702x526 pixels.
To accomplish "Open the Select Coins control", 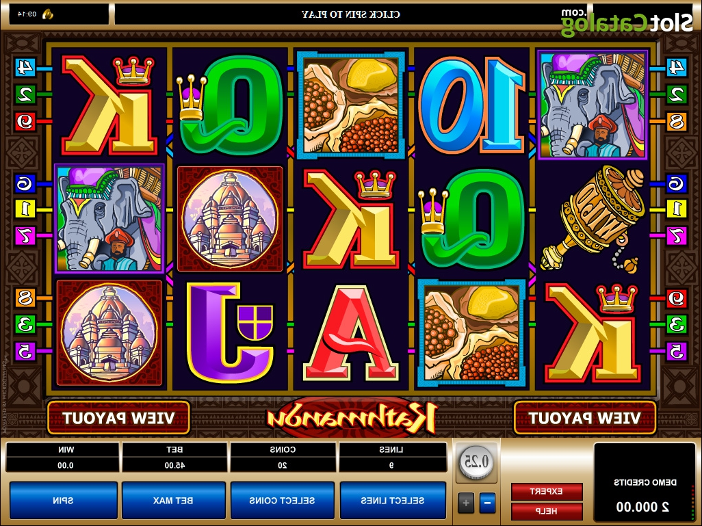I will coord(282,500).
